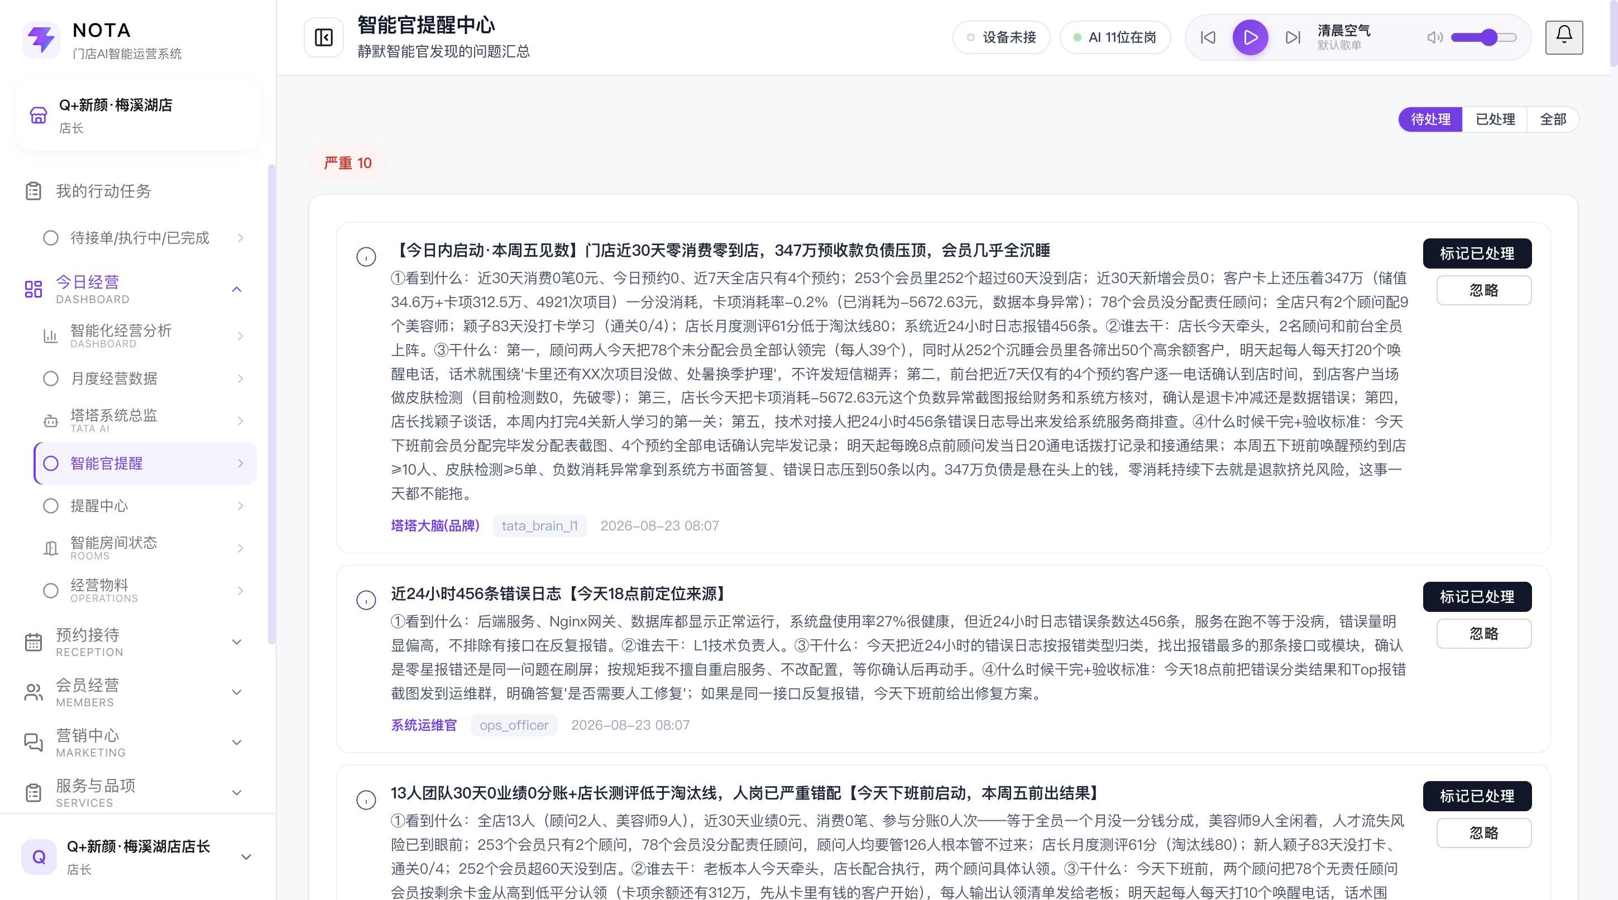Click the store icon beside Q+新颜·梅溪湖店
This screenshot has width=1618, height=900.
click(39, 115)
